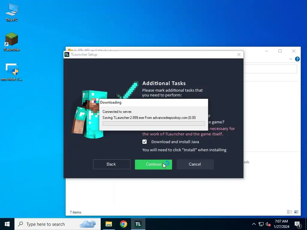Click the 'Connected to server.' status text
Screen dimensions: 307x230
(117, 112)
